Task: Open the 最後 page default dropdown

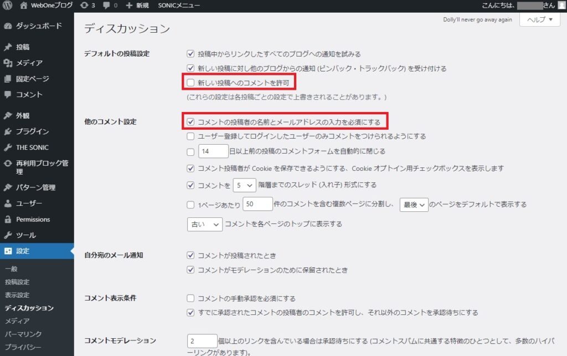Action: click(414, 205)
